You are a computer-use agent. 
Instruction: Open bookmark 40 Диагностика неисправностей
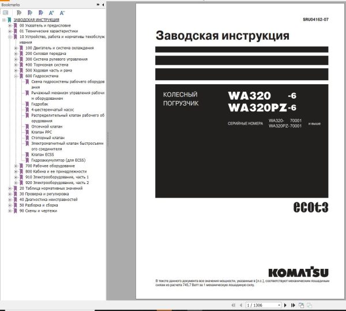pyautogui.click(x=48, y=200)
